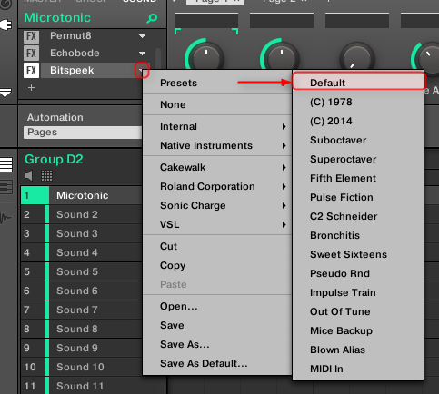Viewport: 439px width, 394px height.
Task: Select the Suboctaver preset
Action: 358,140
